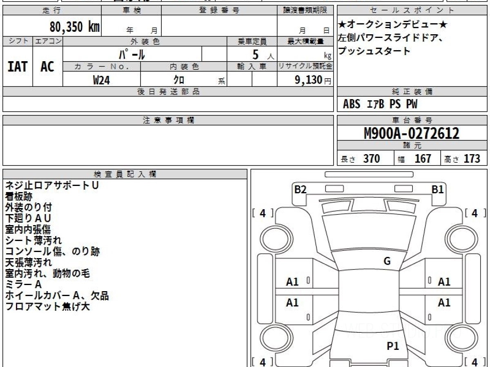Click the 内装色 header cell
Viewport: 490px width, 367px height.
point(184,66)
